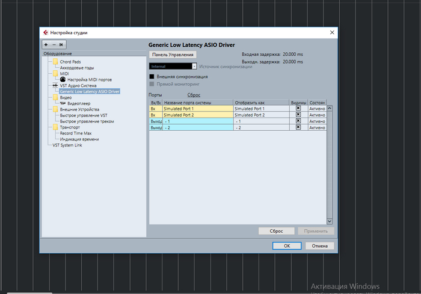
Task: Edit display name of output - 2
Action: coord(261,128)
